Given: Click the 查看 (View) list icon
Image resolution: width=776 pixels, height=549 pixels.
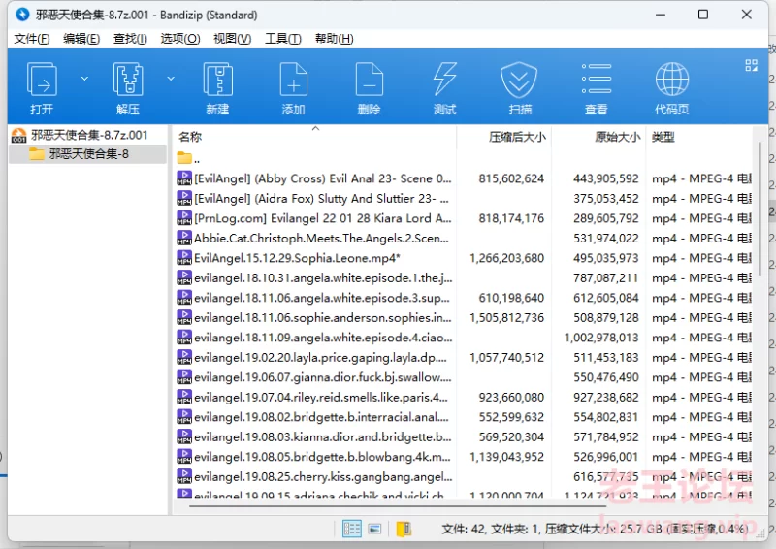Looking at the screenshot, I should (596, 80).
